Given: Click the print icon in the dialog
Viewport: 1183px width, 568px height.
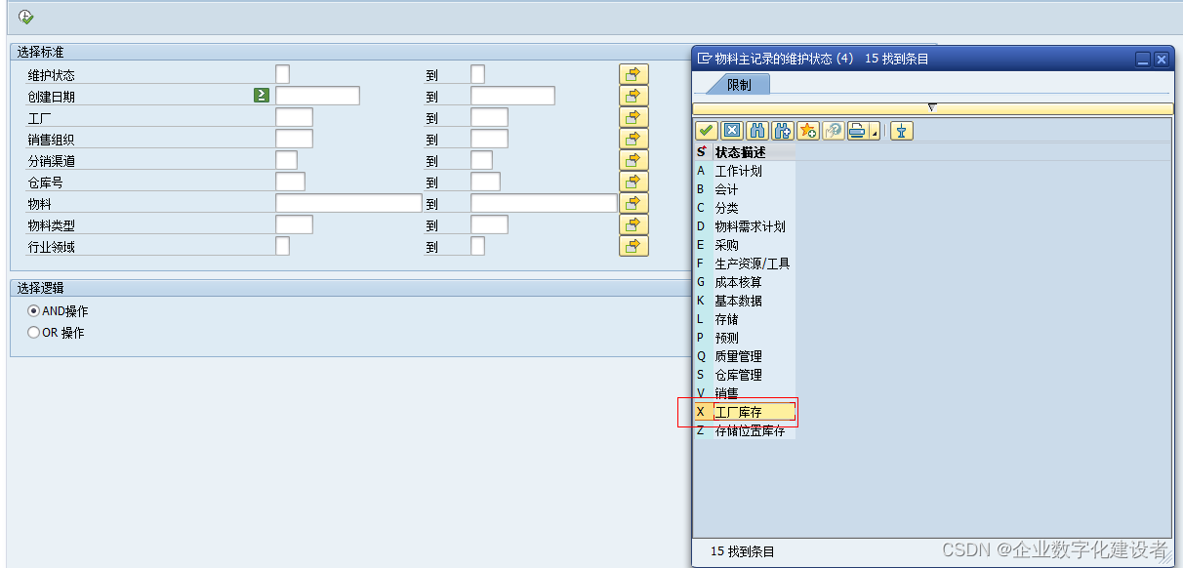Looking at the screenshot, I should point(859,130).
